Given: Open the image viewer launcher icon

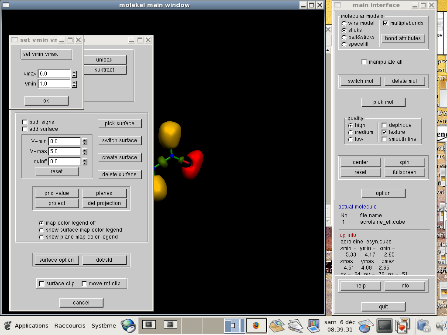Looking at the screenshot, I should 277,326.
